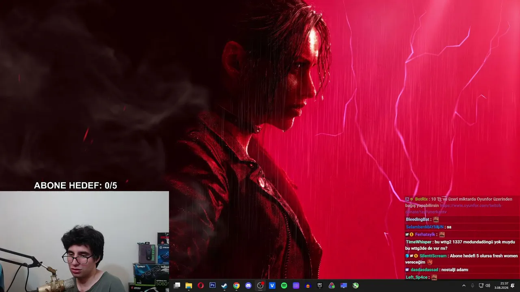Open network settings from the tray

[481, 286]
